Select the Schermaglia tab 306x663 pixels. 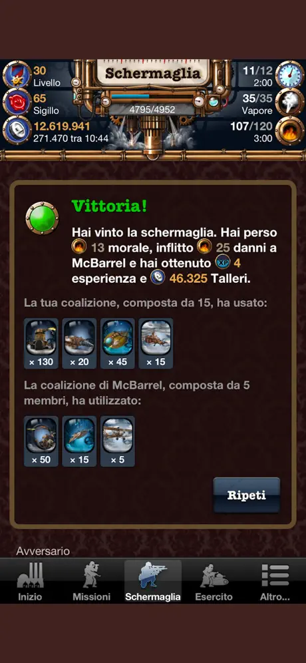click(x=152, y=581)
